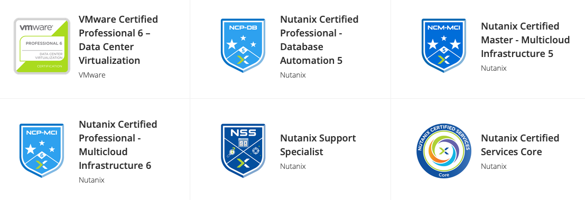Open Nutanix Certified Professional Multicloud Infrastructure 6 title
This screenshot has height=200, width=585.
coord(118,145)
